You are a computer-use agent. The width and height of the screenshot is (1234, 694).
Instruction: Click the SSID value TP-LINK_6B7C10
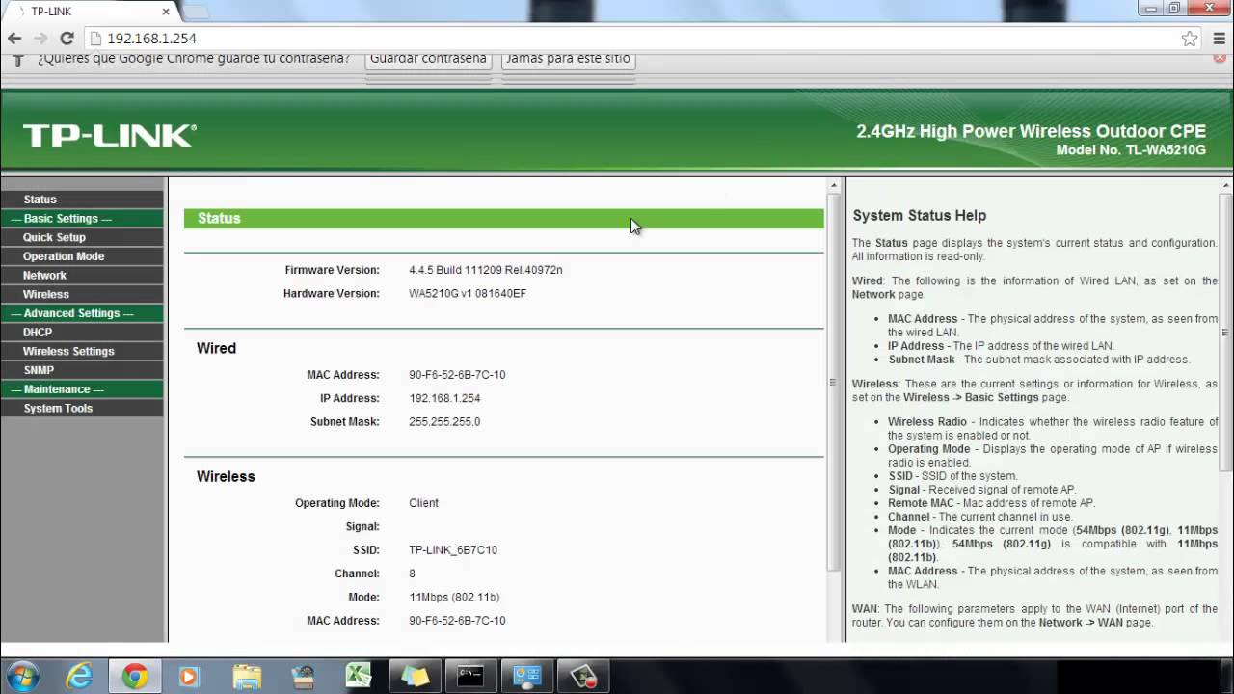453,550
